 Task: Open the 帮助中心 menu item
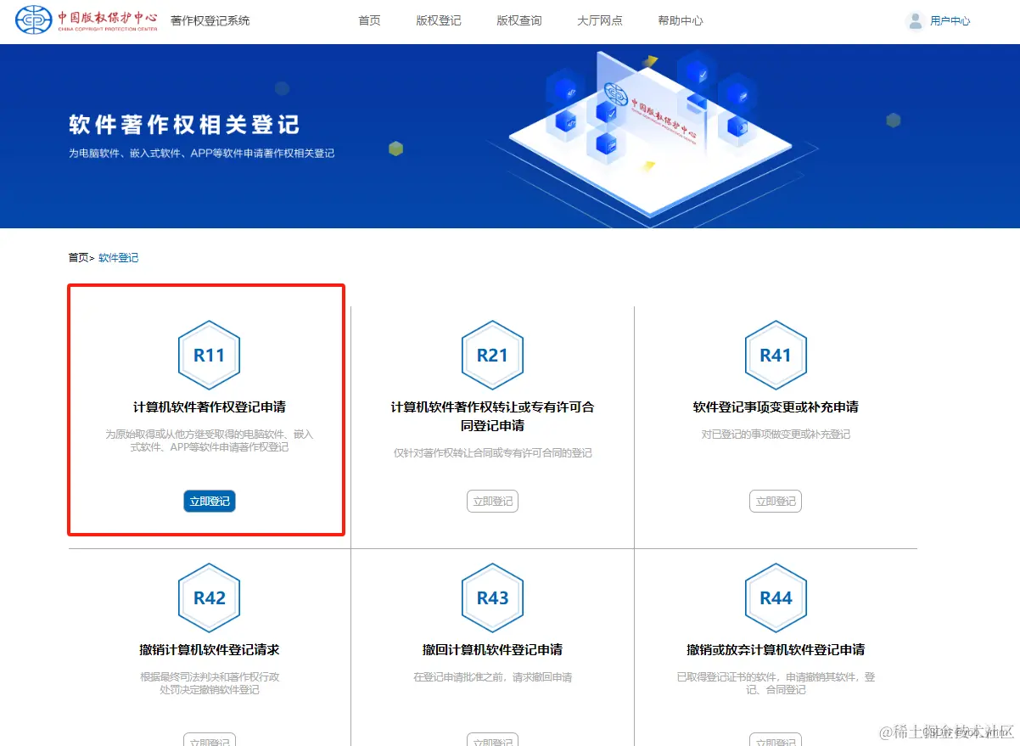pos(679,21)
